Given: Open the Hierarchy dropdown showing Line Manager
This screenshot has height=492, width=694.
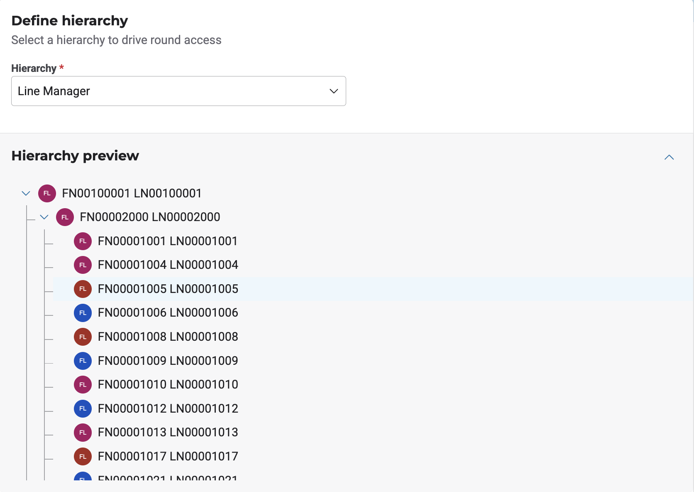Looking at the screenshot, I should pos(178,91).
